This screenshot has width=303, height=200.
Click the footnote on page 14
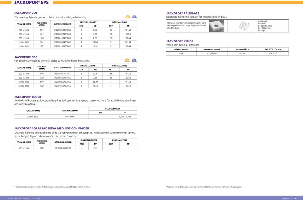pos(52,187)
